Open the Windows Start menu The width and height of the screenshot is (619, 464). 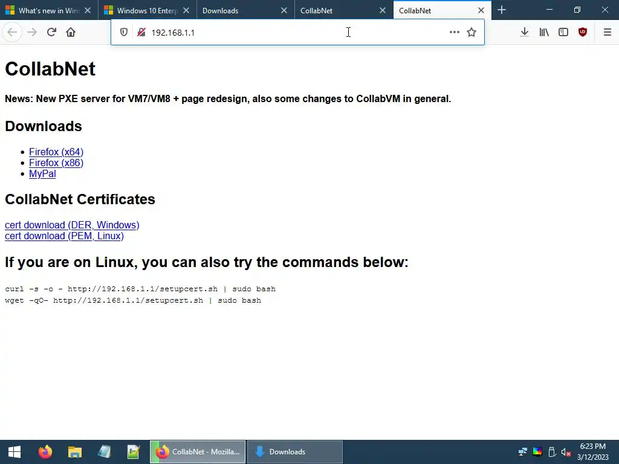(x=15, y=452)
